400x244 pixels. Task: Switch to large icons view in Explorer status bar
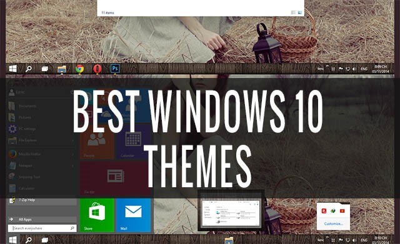click(x=300, y=12)
